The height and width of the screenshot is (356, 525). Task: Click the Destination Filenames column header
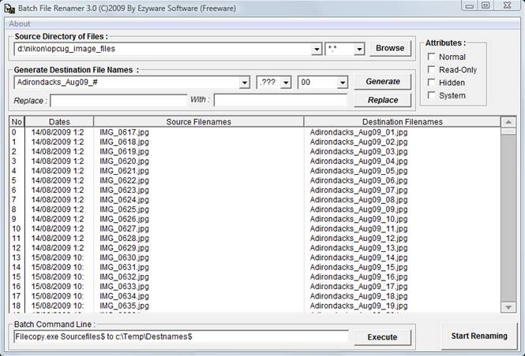(403, 122)
